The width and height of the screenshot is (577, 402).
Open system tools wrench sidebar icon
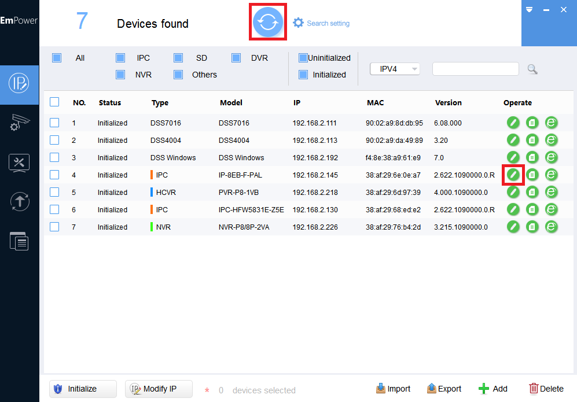[x=19, y=163]
